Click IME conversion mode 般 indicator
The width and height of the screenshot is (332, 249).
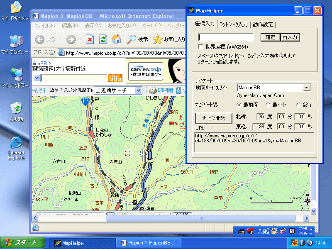(266, 231)
